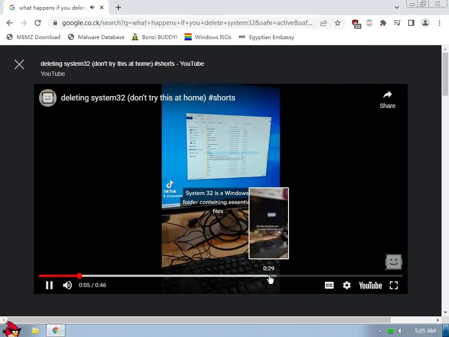Open the Chrome profile avatar
Viewport: 449px width, 337px height.
coord(425,23)
